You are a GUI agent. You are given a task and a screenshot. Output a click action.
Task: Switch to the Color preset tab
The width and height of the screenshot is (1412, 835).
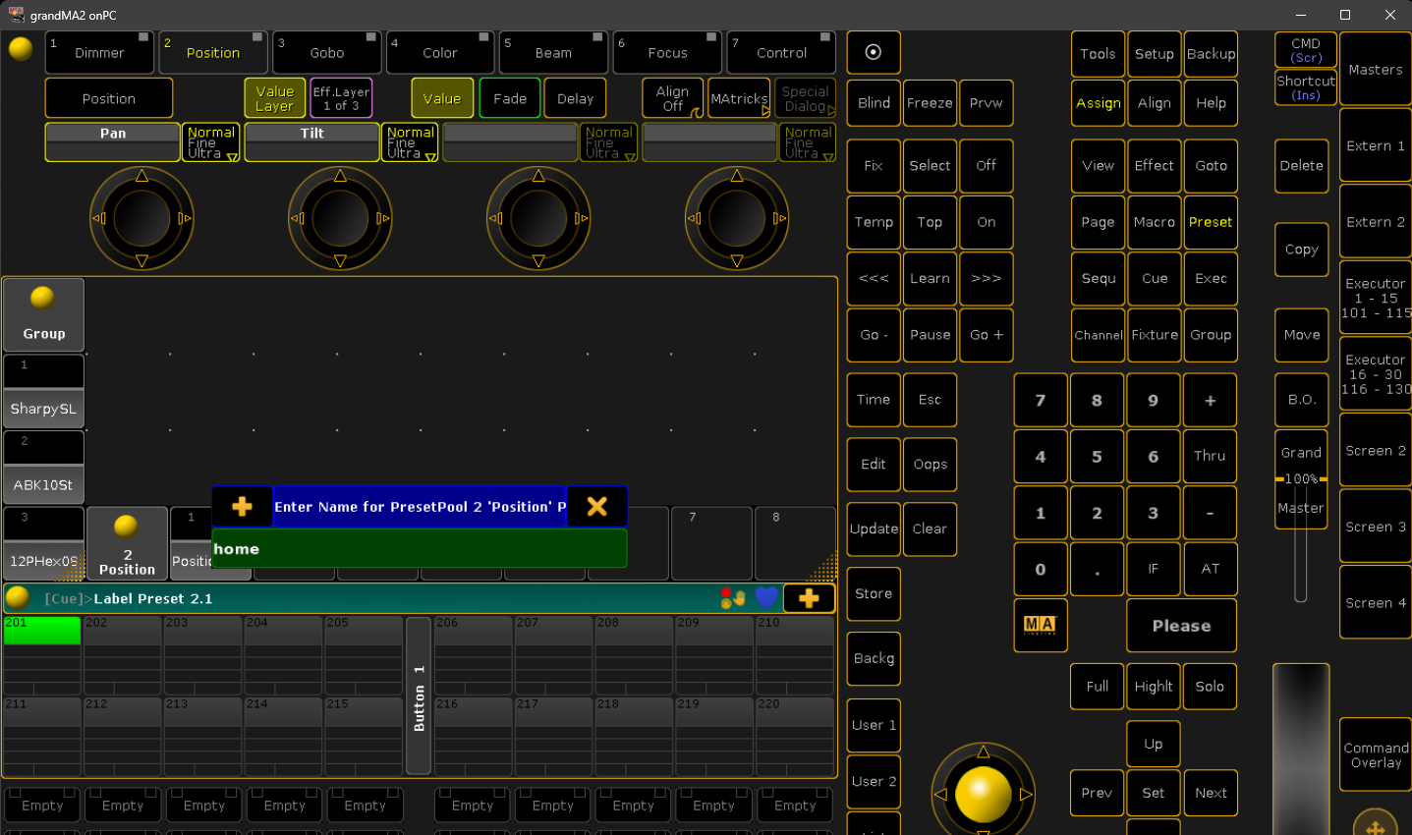[x=439, y=52]
